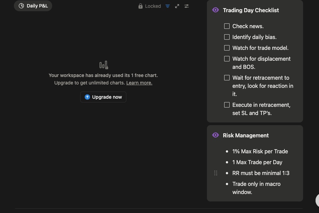The height and width of the screenshot is (213, 319).
Task: Click the pie chart icon in Daily P&L tab
Action: [x=21, y=6]
